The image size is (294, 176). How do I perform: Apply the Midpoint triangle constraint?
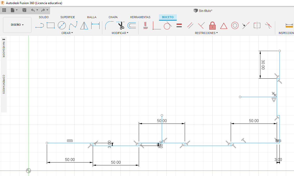(223, 26)
